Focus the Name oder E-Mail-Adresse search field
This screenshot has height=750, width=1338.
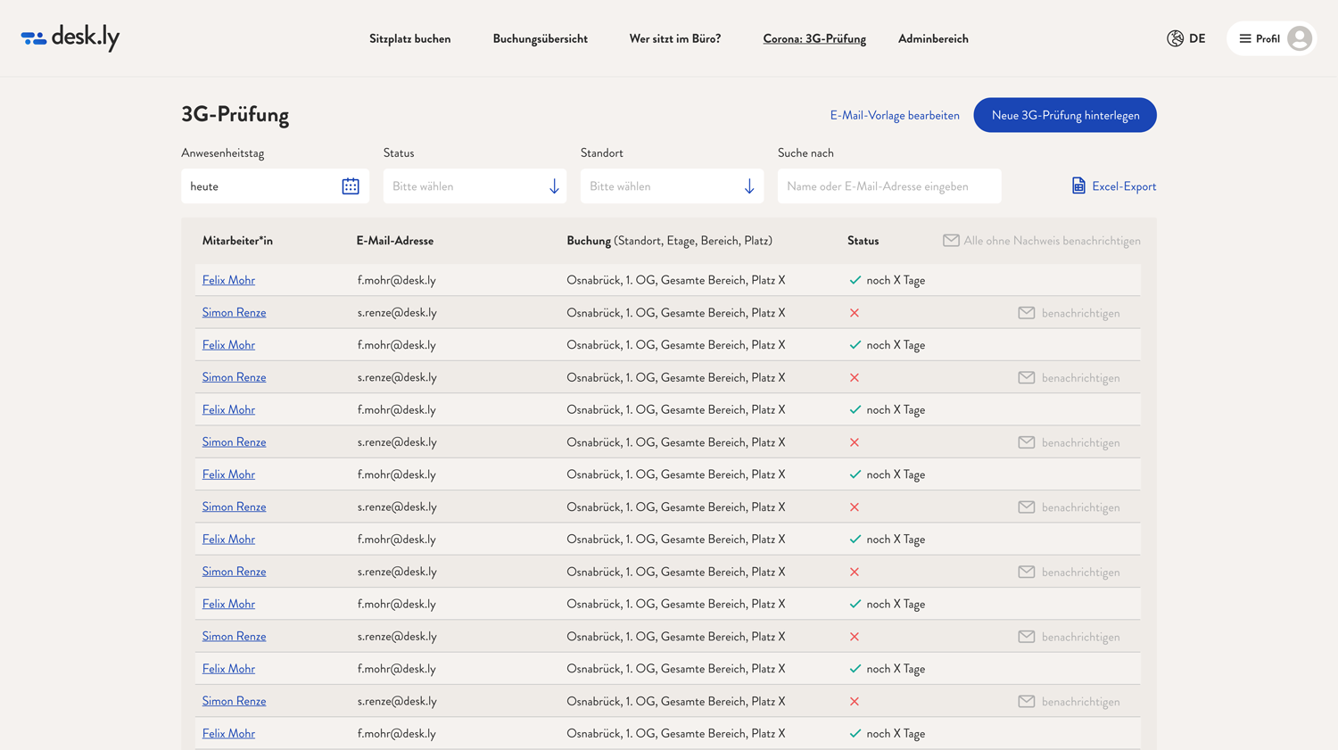pos(889,186)
